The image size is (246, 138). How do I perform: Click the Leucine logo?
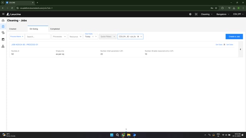tap(14, 14)
